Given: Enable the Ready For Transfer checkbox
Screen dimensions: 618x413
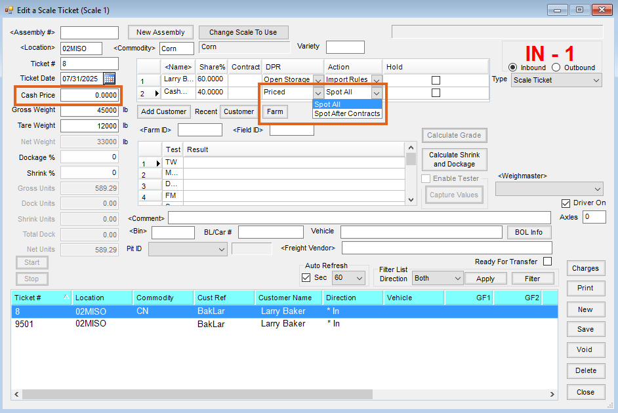Looking at the screenshot, I should coord(547,262).
